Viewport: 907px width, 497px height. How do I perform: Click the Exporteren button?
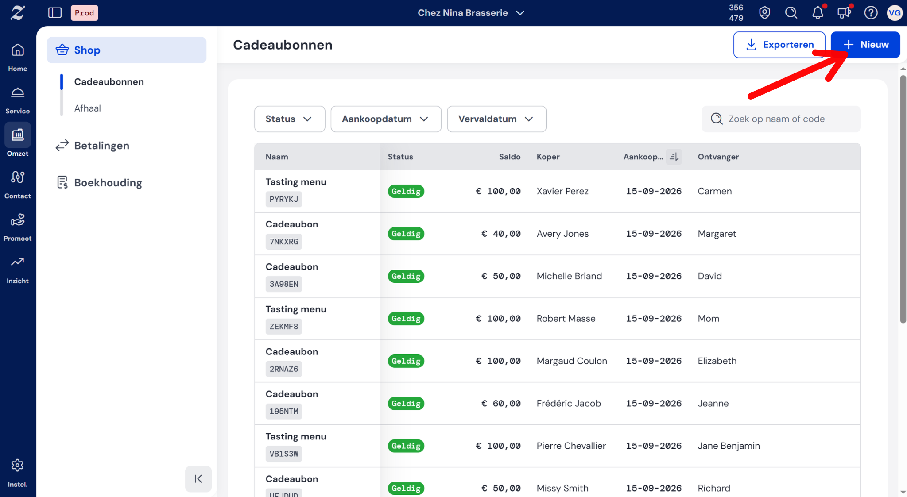click(x=779, y=45)
